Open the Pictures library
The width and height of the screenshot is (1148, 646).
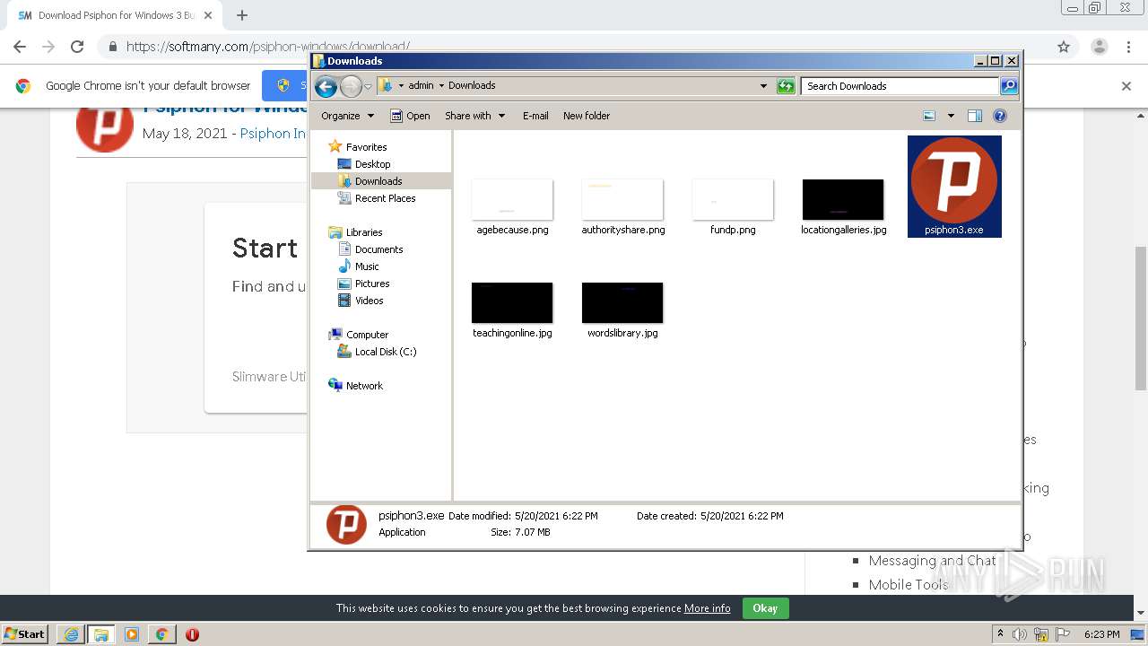(372, 284)
